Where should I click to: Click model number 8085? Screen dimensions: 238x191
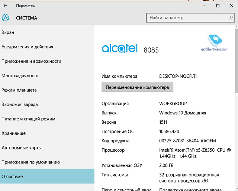(151, 50)
